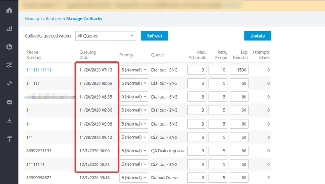
Task: Click Exp. Minutes field in 11/20/2020 09:12 row
Action: [x=239, y=137]
